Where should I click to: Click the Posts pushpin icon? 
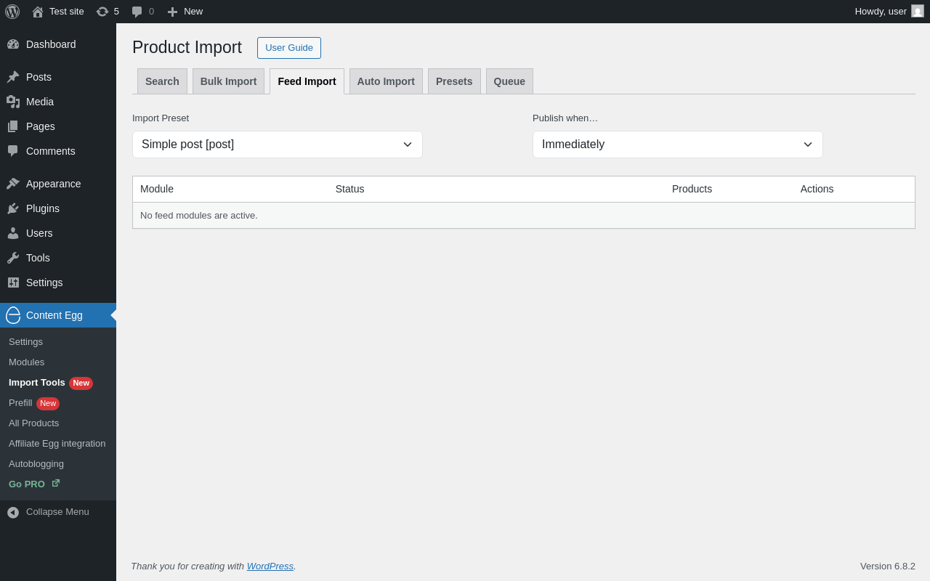(13, 77)
